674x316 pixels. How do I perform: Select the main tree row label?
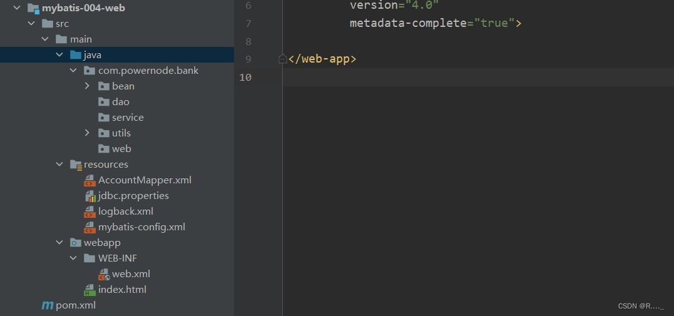tap(81, 39)
